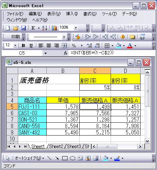
Task: Open the 挿入 (Insert) menu
Action: pyautogui.click(x=72, y=14)
